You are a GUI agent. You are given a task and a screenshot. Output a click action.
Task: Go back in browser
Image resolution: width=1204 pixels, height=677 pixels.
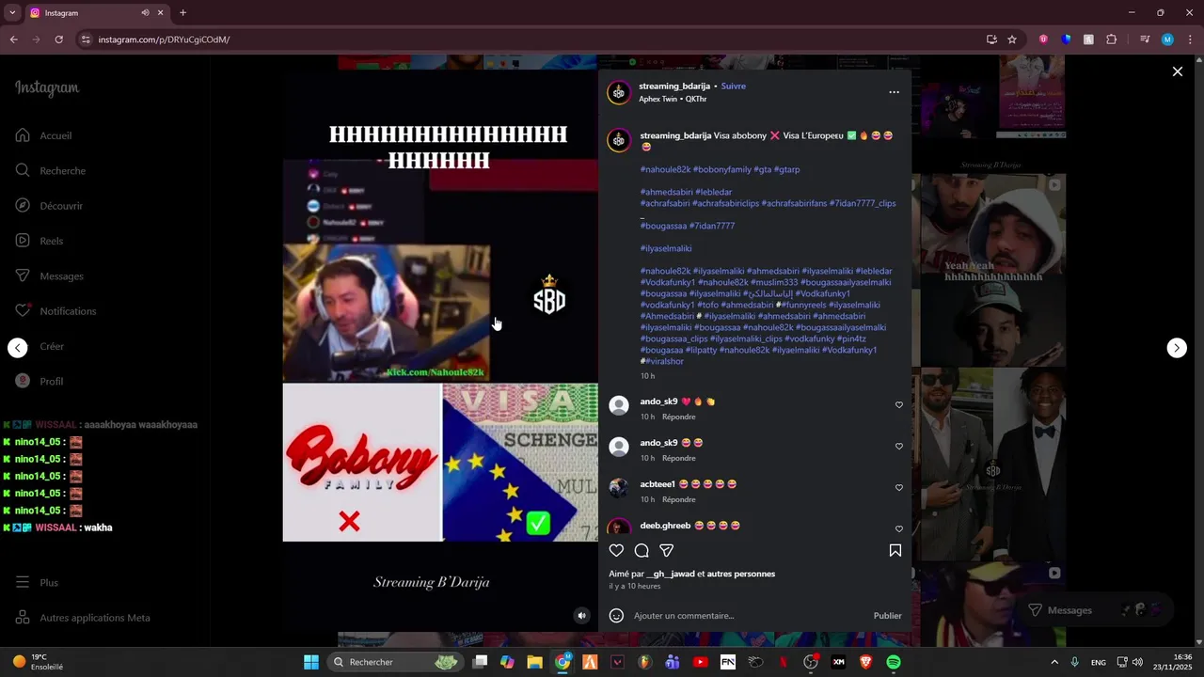pyautogui.click(x=13, y=39)
